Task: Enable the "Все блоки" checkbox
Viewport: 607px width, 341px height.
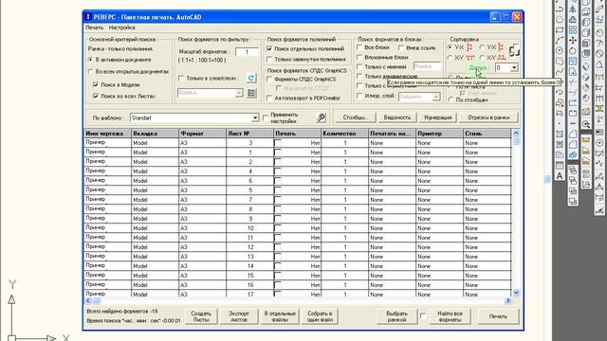Action: pyautogui.click(x=359, y=47)
